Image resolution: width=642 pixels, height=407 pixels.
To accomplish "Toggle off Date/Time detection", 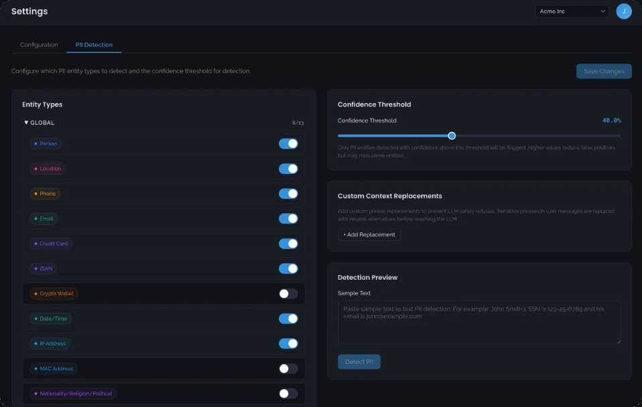I will point(288,318).
